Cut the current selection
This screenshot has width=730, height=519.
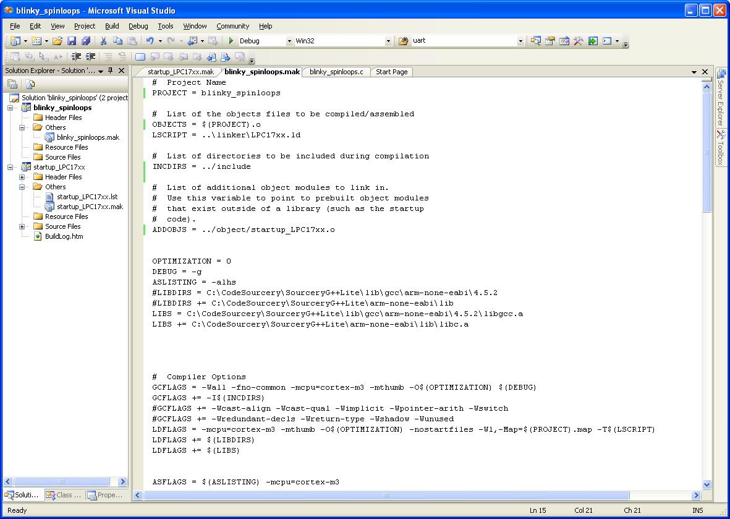coord(104,40)
